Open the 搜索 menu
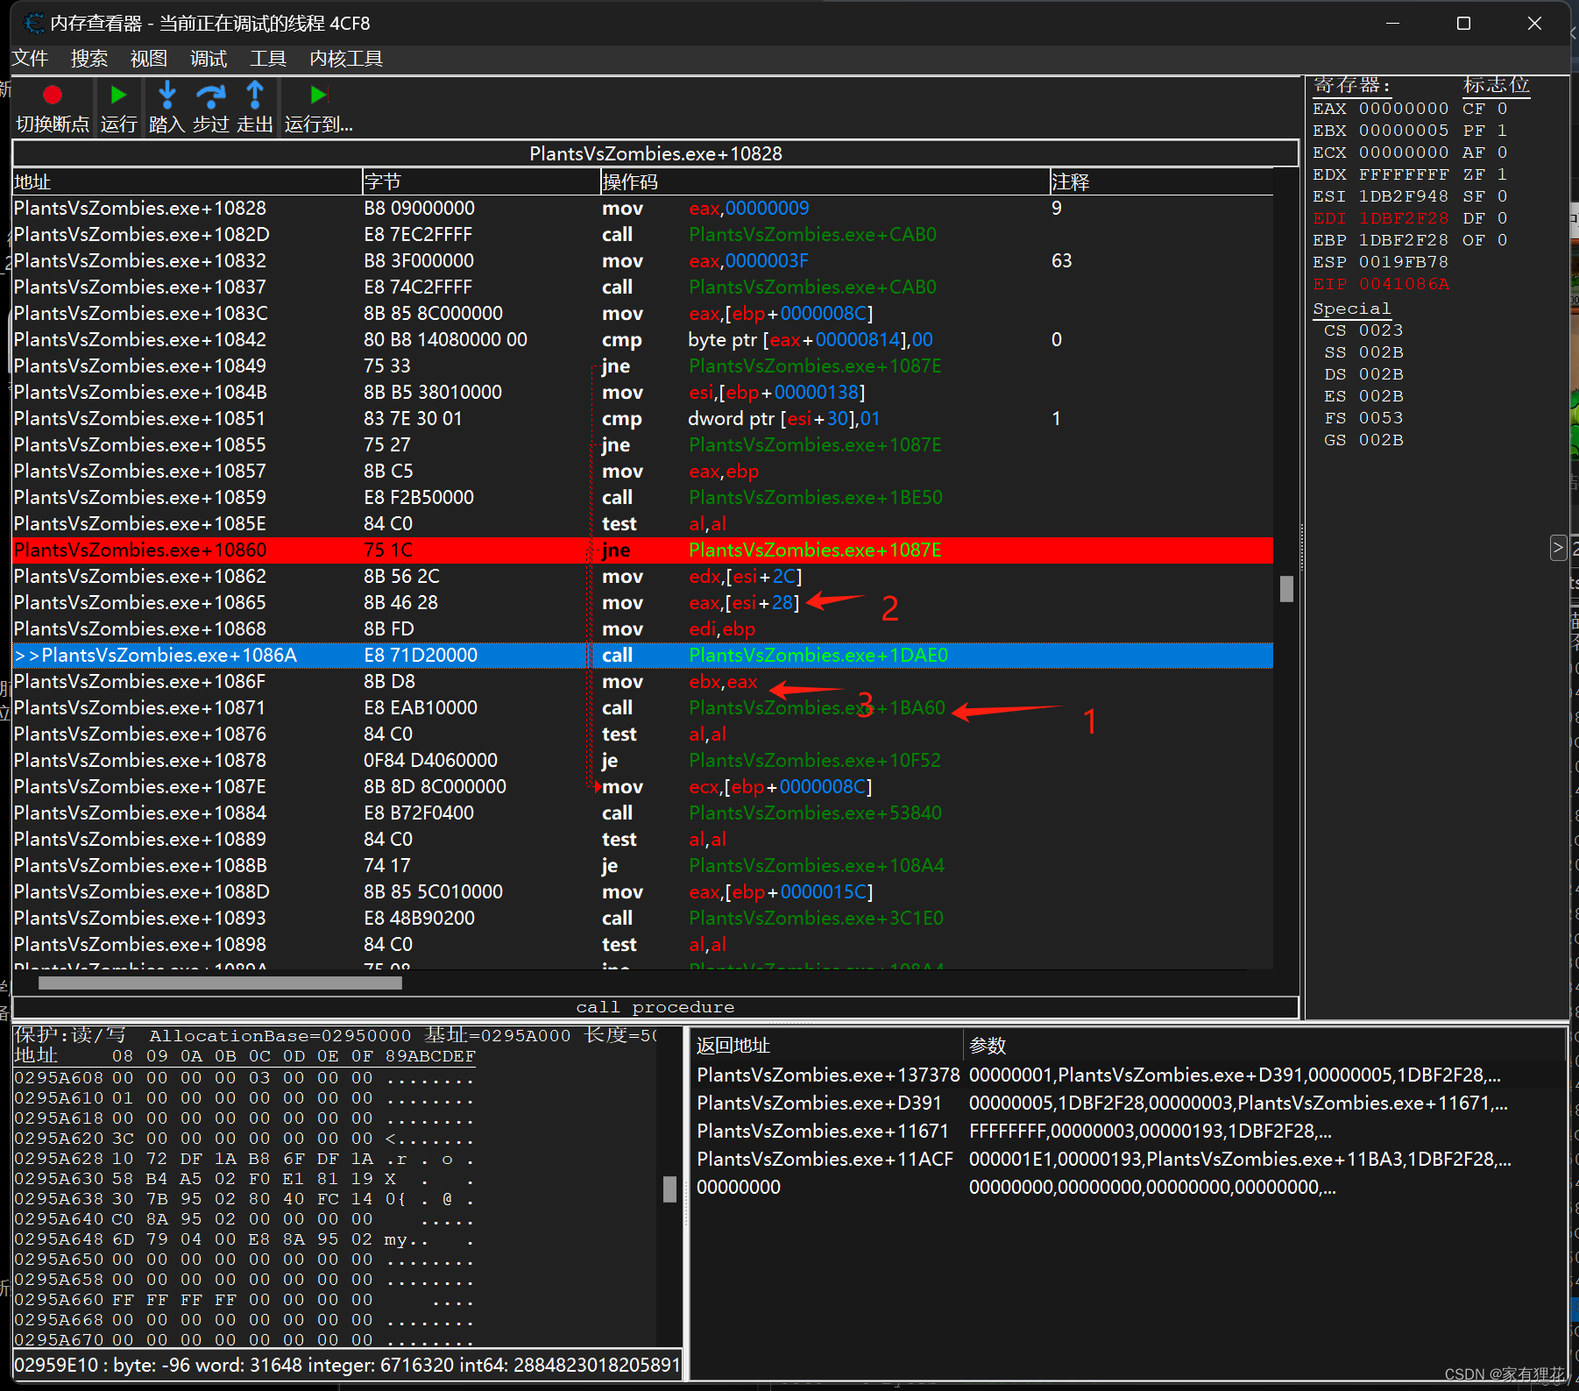The height and width of the screenshot is (1391, 1579). (x=89, y=59)
